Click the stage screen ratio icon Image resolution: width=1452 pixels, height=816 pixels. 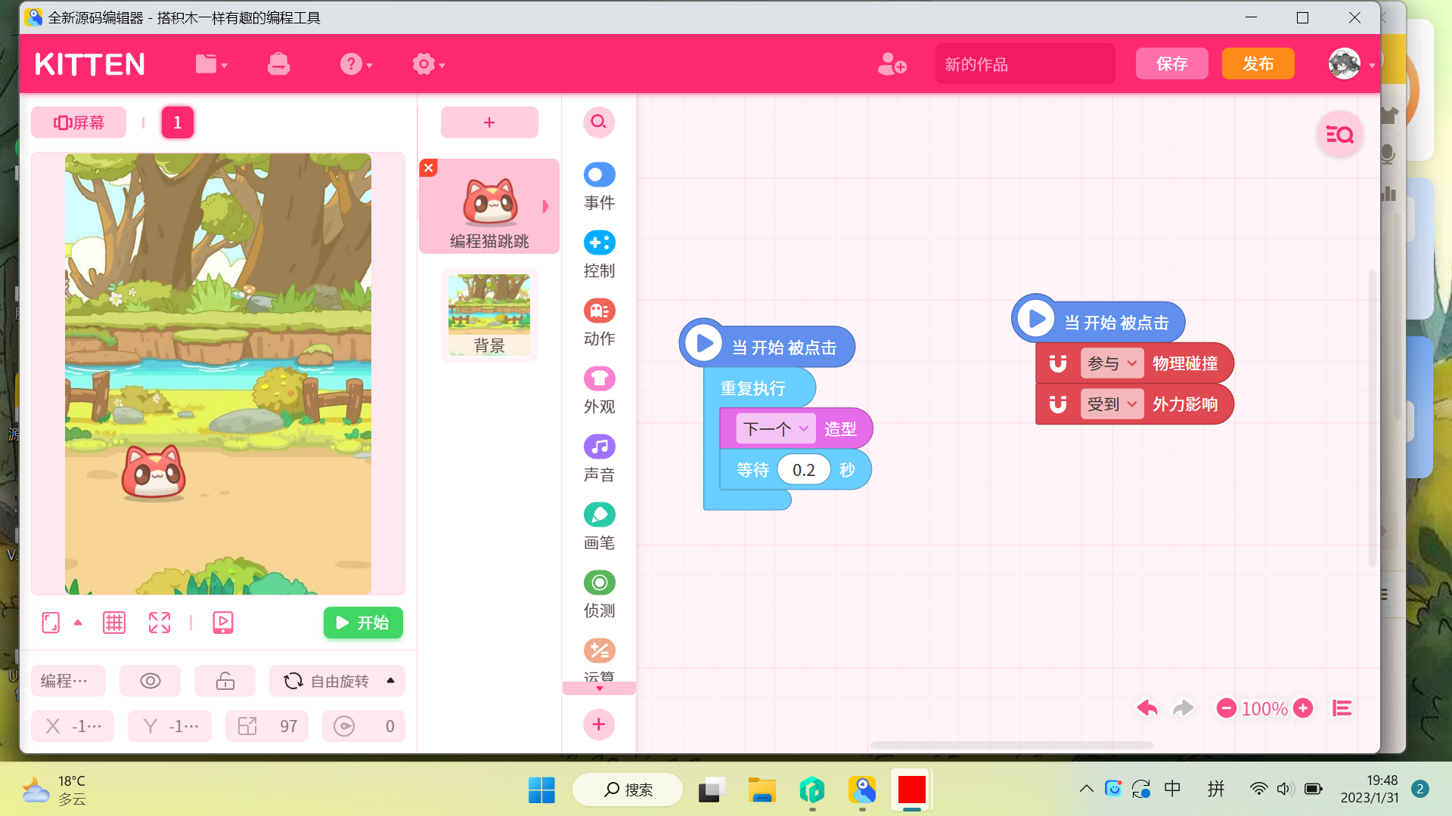(51, 623)
